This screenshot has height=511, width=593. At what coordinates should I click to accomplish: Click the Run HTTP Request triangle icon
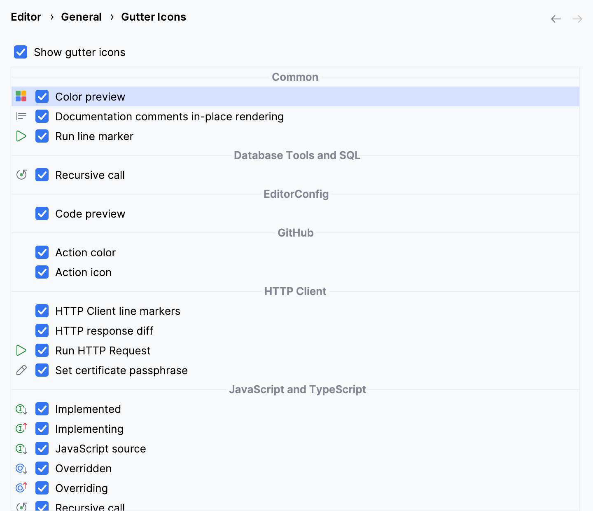pos(21,350)
